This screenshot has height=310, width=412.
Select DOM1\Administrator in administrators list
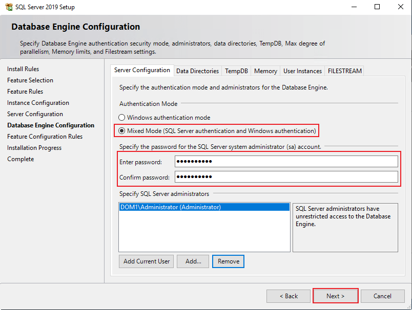[x=170, y=208]
